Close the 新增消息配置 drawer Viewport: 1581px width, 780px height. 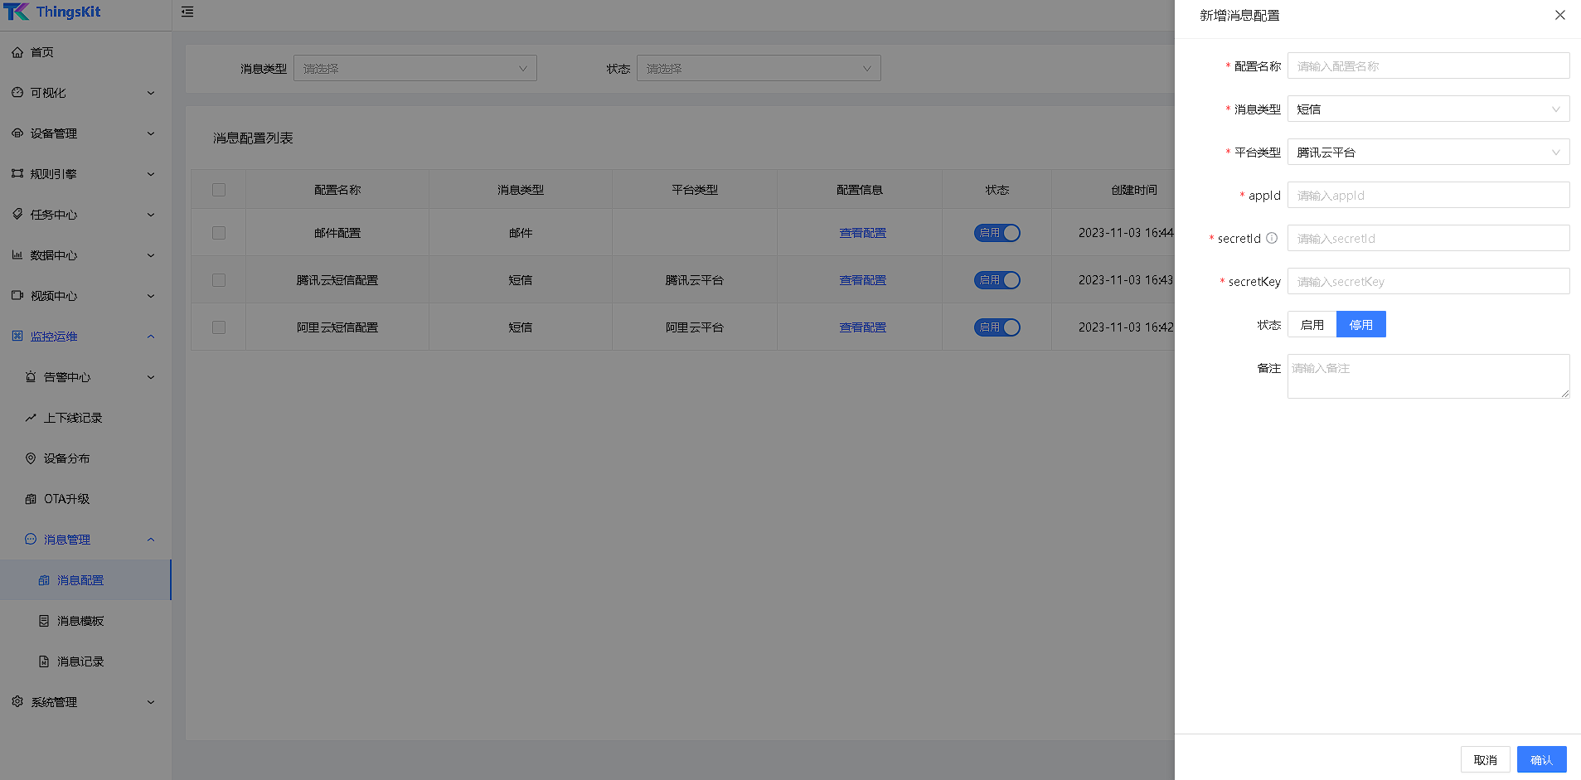1559,15
